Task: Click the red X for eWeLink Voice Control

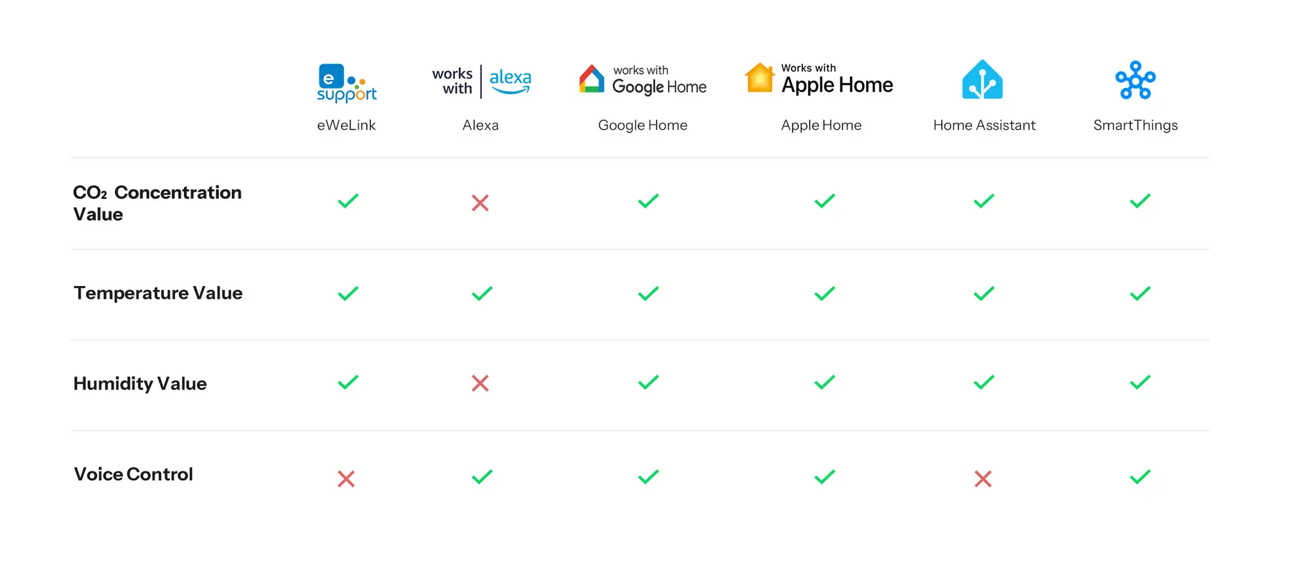Action: click(346, 479)
